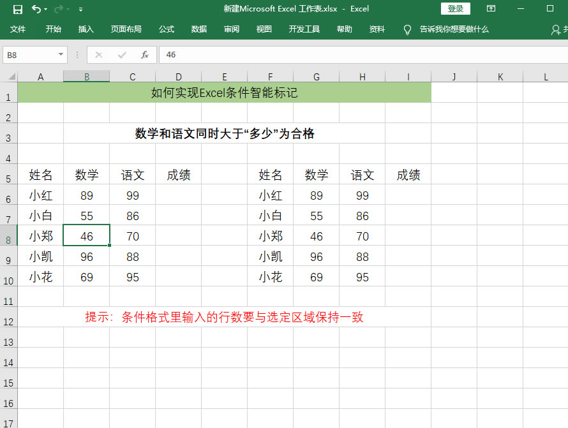
Task: Open the 公式 ribbon tab
Action: (167, 29)
